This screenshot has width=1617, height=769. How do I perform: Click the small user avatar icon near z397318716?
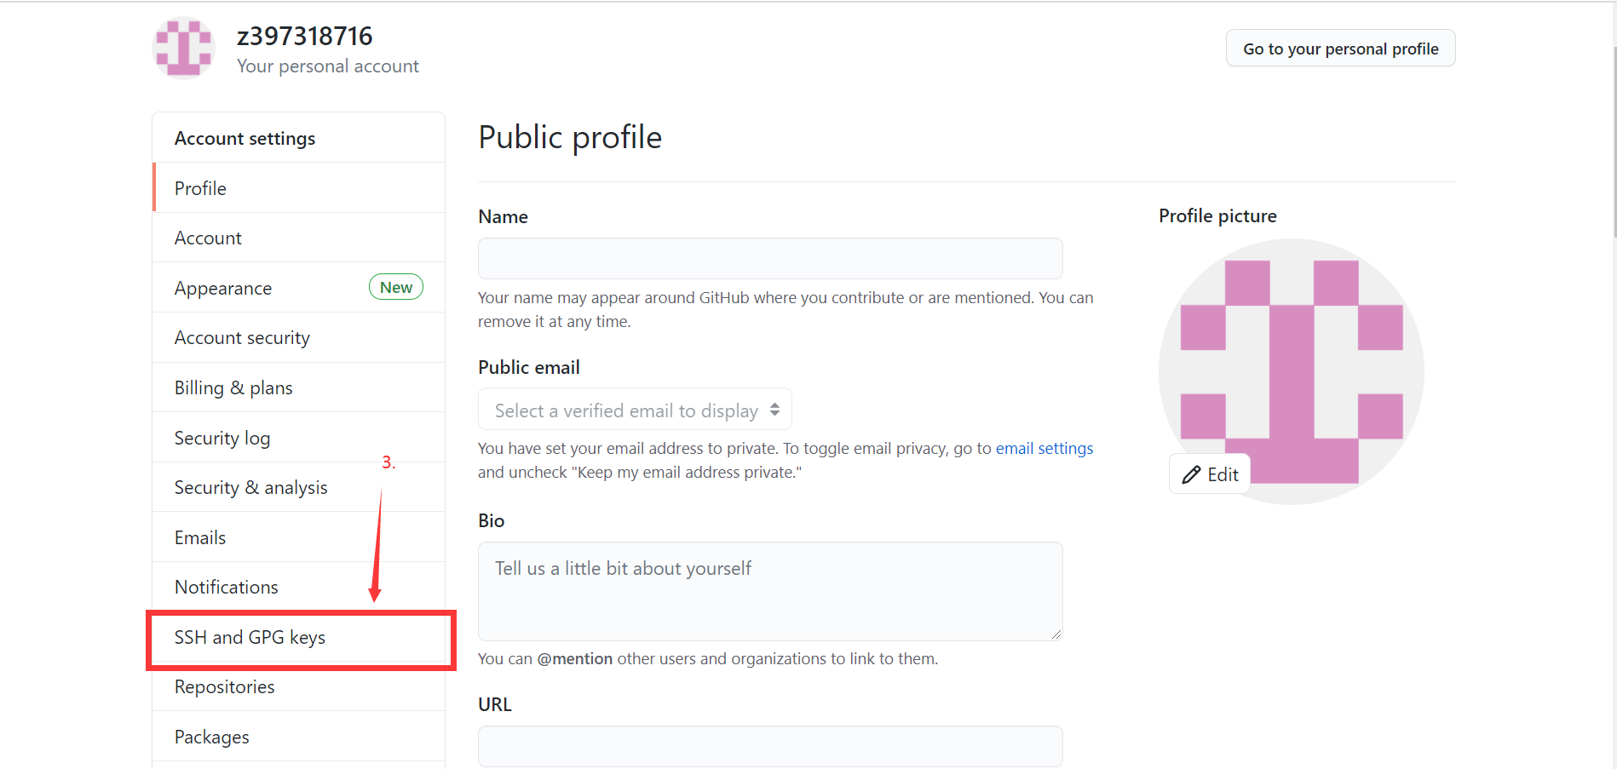click(183, 48)
